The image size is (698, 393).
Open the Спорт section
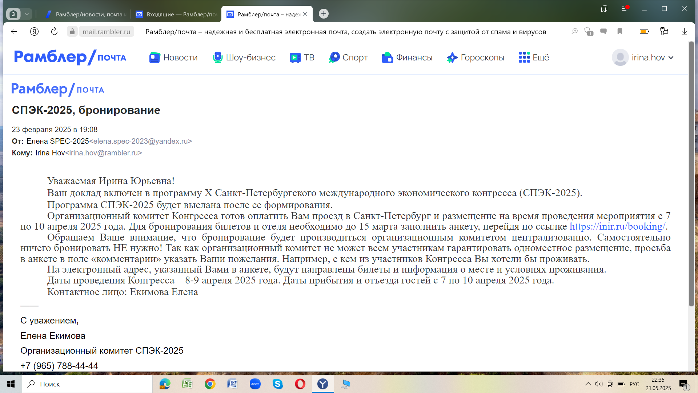pyautogui.click(x=348, y=57)
